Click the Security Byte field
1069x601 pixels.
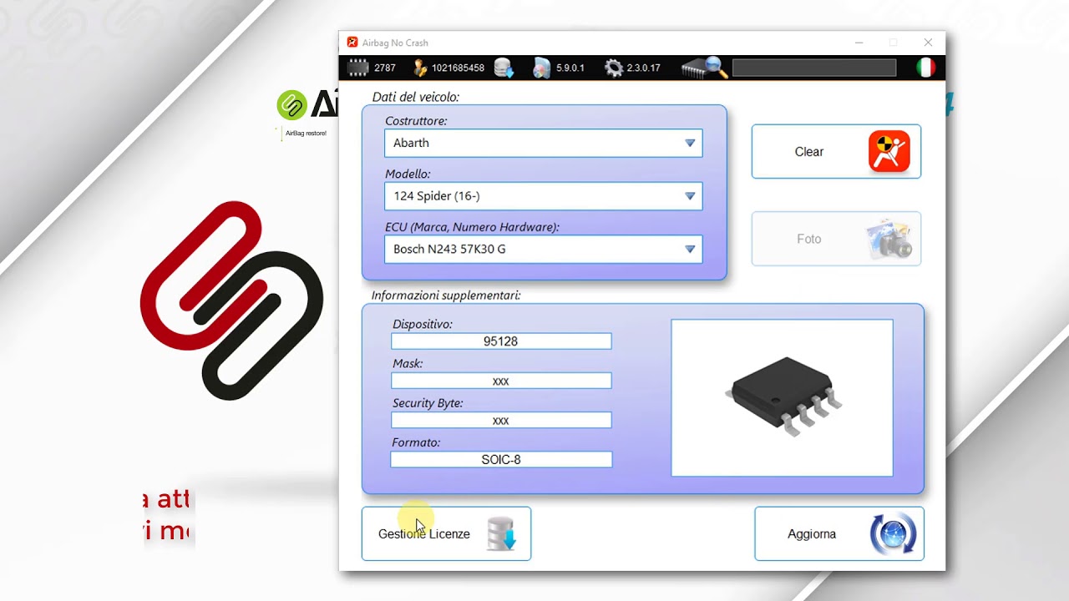501,420
